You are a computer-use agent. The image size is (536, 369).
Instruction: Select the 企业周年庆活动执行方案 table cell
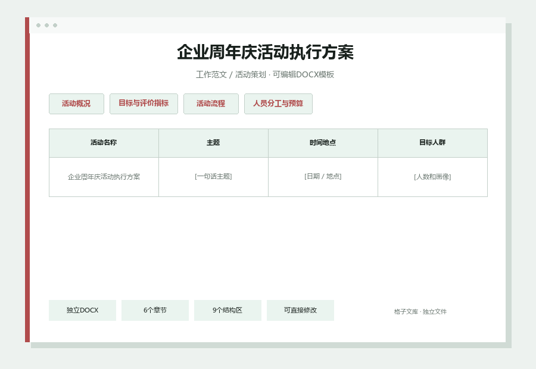[104, 177]
